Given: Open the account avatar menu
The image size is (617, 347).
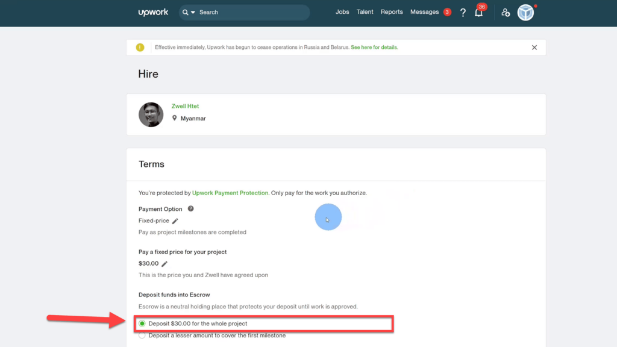Looking at the screenshot, I should pos(525,13).
